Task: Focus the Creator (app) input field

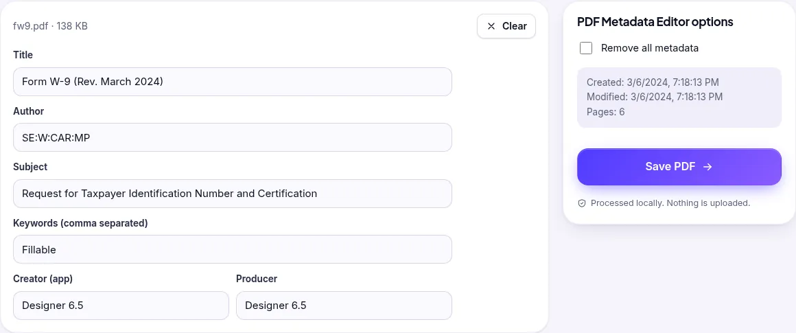Action: tap(121, 306)
